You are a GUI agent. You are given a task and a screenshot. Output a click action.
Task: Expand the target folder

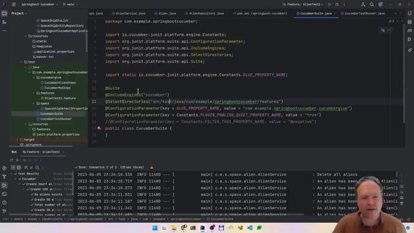(17, 140)
